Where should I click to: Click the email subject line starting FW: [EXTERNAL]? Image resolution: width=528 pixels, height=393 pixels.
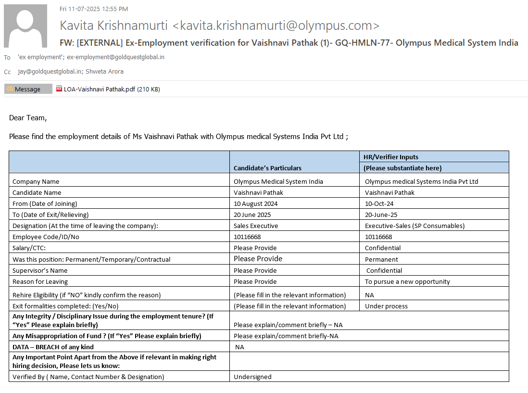[x=289, y=43]
